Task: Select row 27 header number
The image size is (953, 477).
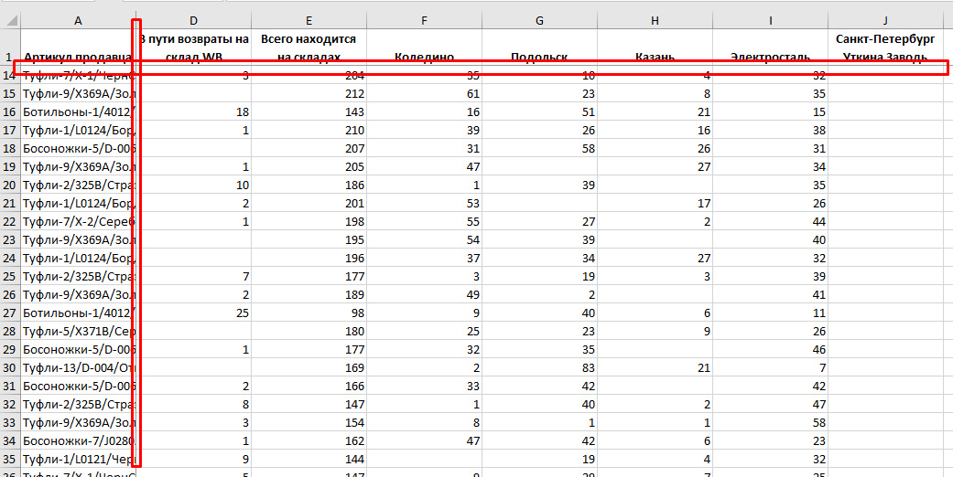Action: [10, 312]
